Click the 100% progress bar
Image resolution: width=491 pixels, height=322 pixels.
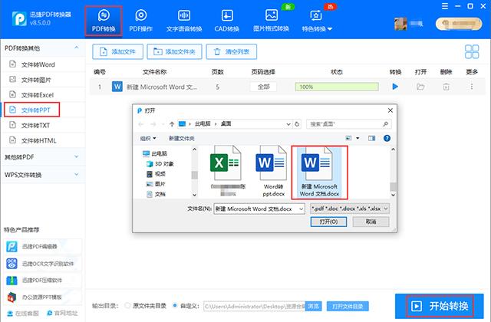coord(337,87)
